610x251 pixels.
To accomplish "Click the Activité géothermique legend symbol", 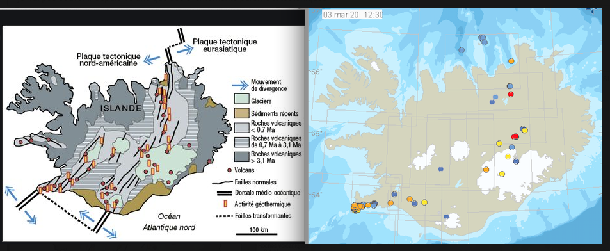I will click(x=225, y=204).
